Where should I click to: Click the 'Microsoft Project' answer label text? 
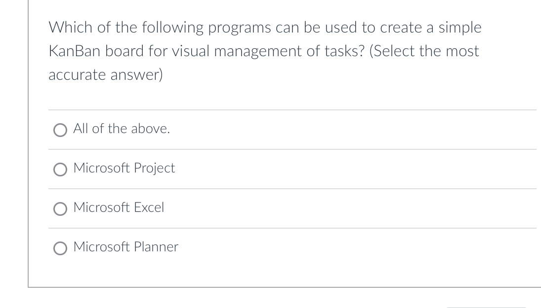[x=124, y=168]
